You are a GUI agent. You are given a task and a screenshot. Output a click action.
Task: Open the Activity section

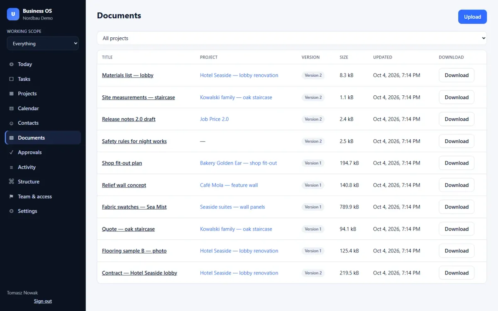[x=43, y=167]
